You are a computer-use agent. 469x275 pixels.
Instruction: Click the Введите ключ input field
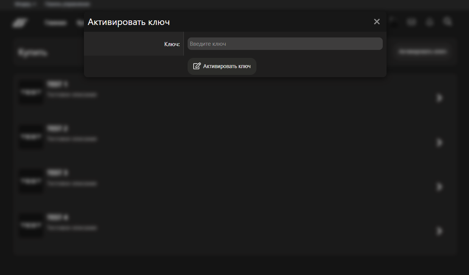click(285, 44)
